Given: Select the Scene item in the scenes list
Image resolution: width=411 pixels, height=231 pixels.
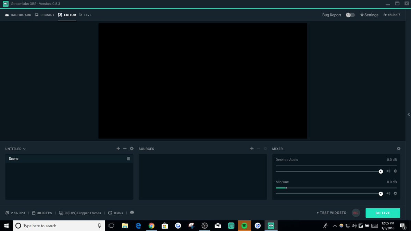Looking at the screenshot, I should tap(69, 159).
